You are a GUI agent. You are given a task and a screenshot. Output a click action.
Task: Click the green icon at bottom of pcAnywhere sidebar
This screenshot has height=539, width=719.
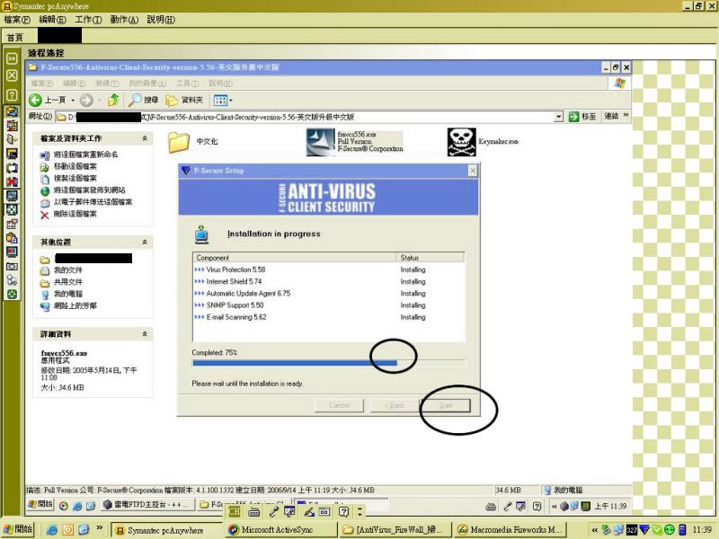pyautogui.click(x=12, y=295)
